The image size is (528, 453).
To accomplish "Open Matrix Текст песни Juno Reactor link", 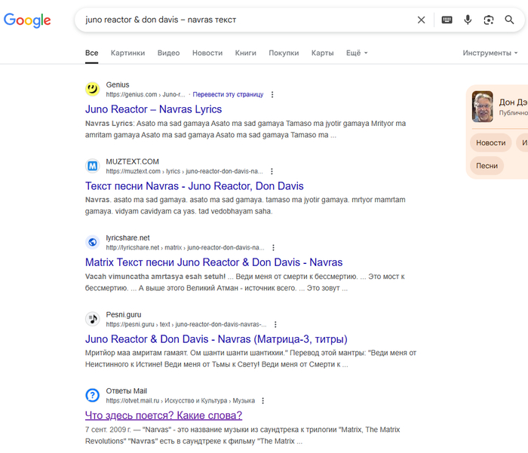I will coord(213,262).
